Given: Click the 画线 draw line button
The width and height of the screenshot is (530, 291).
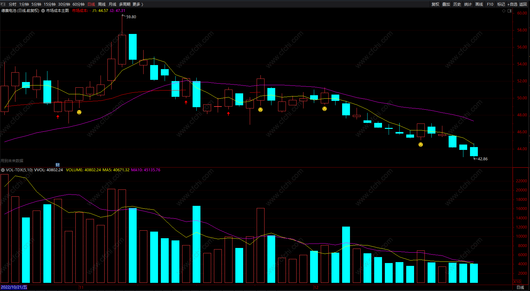Looking at the screenshot, I should point(479,4).
